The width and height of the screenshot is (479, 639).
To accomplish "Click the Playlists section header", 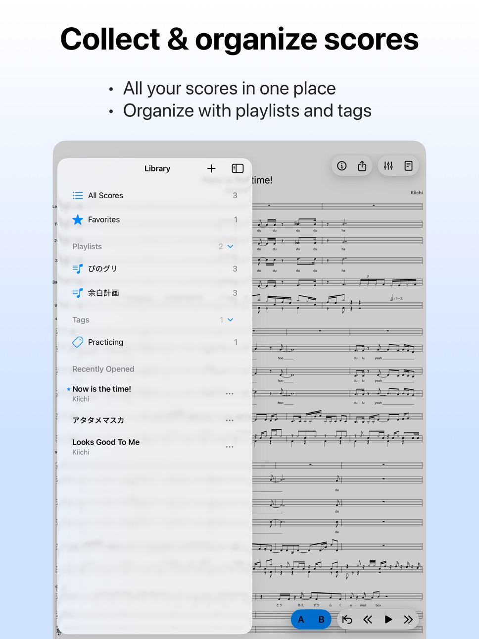I will click(x=87, y=246).
